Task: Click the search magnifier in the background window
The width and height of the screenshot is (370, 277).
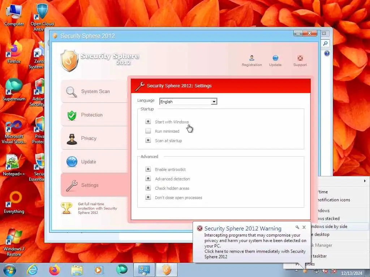Action: [325, 43]
